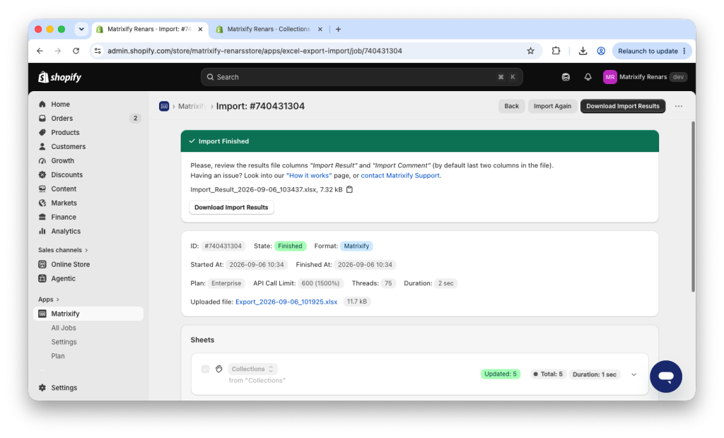Click Import Again button

click(x=552, y=106)
